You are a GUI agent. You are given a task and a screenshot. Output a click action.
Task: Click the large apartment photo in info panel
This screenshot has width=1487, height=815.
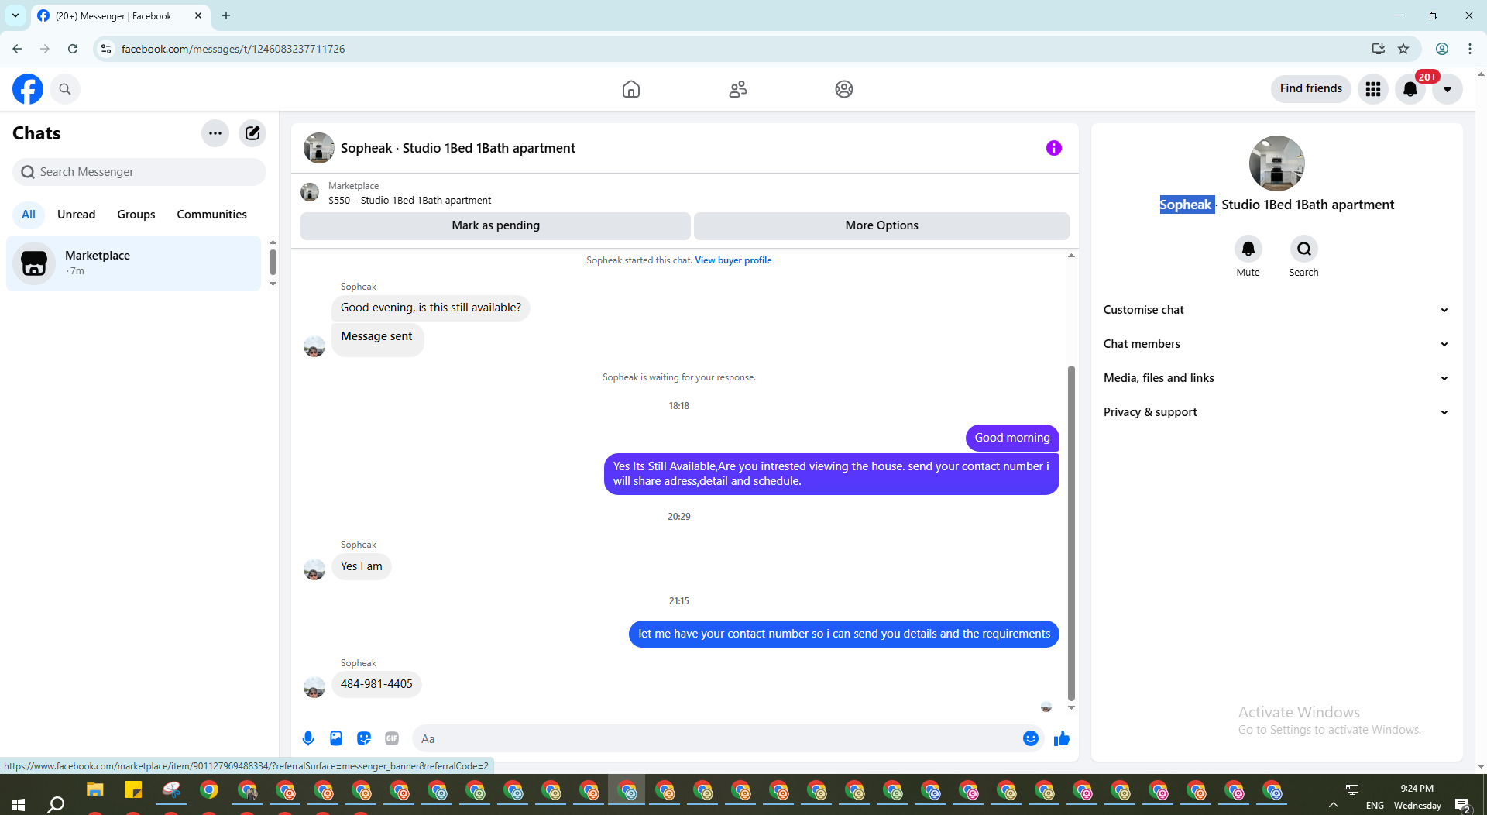[1276, 163]
